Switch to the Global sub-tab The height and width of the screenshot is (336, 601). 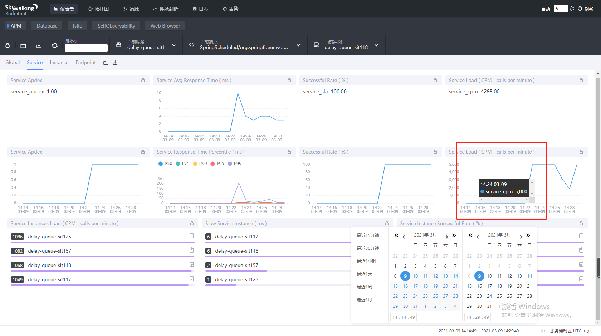coord(13,62)
